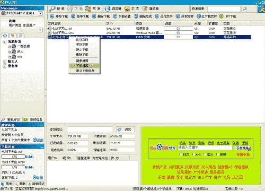Expand the 陌生人 strangers group
The image size is (265, 191).
[5, 62]
